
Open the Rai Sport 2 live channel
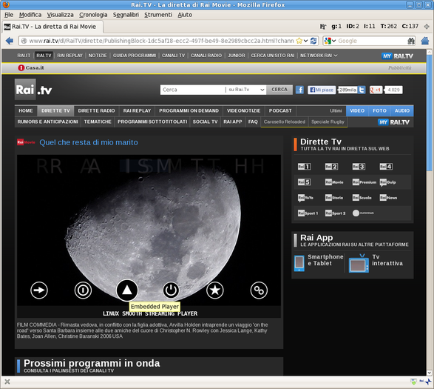[x=335, y=213]
